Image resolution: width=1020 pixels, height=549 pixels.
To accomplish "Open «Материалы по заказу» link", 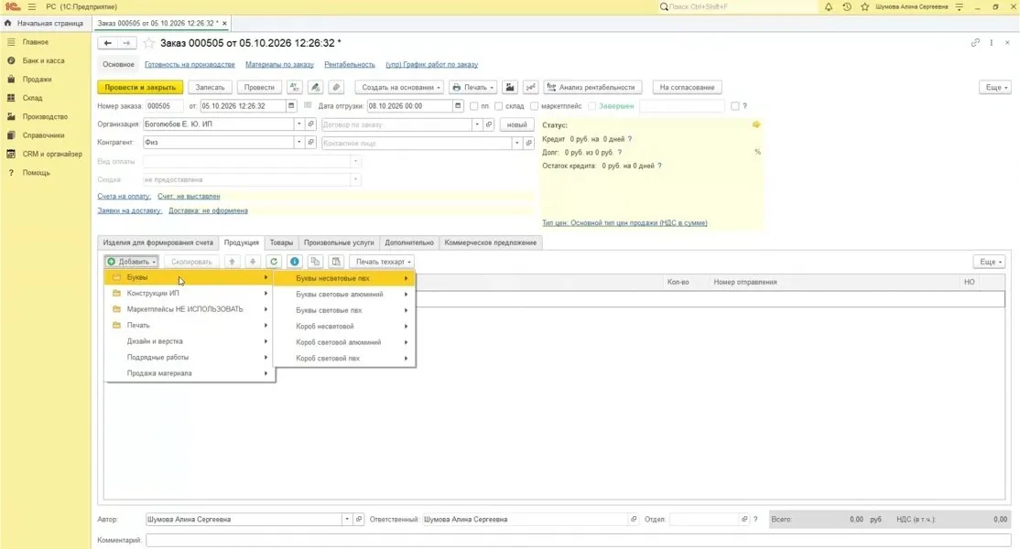I will coord(279,64).
